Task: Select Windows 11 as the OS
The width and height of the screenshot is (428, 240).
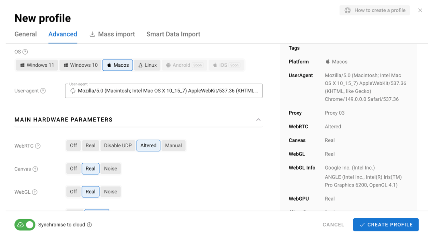Action: click(37, 65)
